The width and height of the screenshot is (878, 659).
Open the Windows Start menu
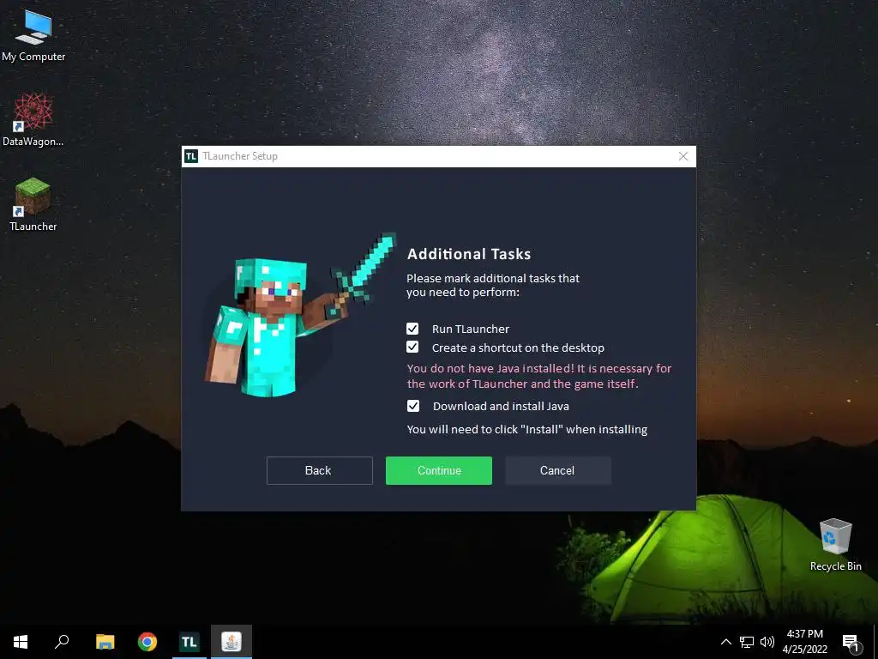point(21,642)
